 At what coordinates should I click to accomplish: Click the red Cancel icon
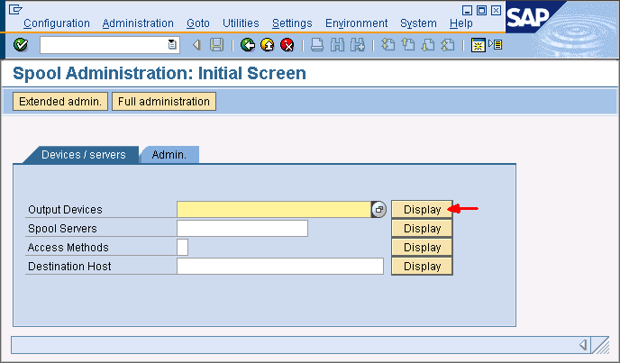287,45
